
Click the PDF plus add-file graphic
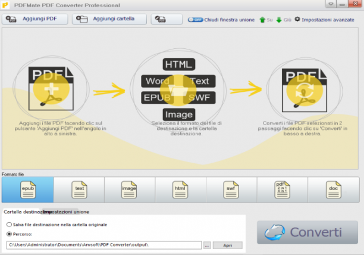tap(51, 88)
